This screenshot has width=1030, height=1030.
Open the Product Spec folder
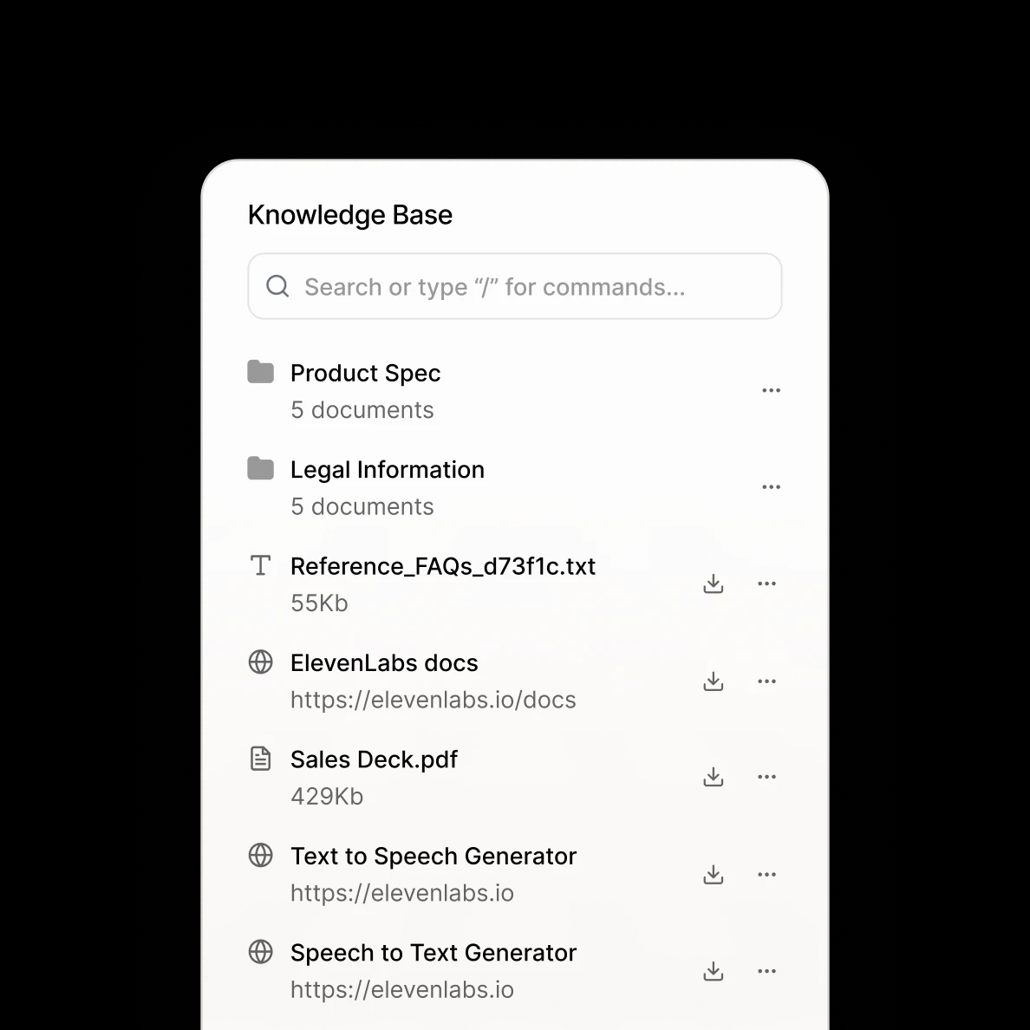click(x=365, y=373)
